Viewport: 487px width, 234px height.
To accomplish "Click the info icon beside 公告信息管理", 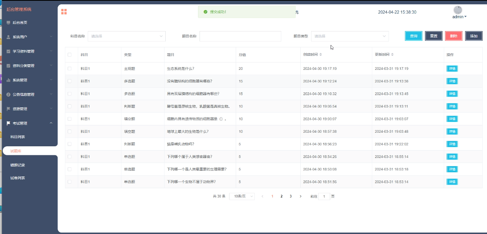I will tap(9, 94).
